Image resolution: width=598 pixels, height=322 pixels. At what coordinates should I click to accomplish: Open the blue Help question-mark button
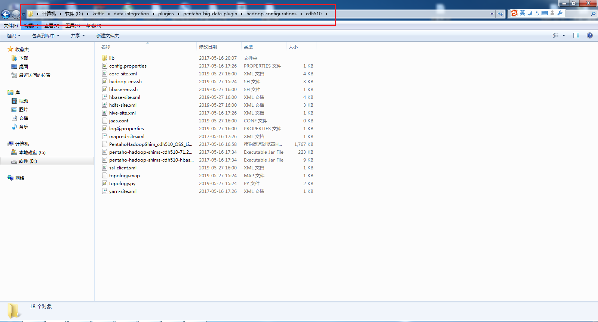pos(590,35)
